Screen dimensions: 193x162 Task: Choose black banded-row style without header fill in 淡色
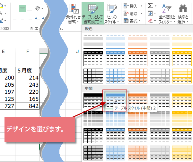[93, 41]
